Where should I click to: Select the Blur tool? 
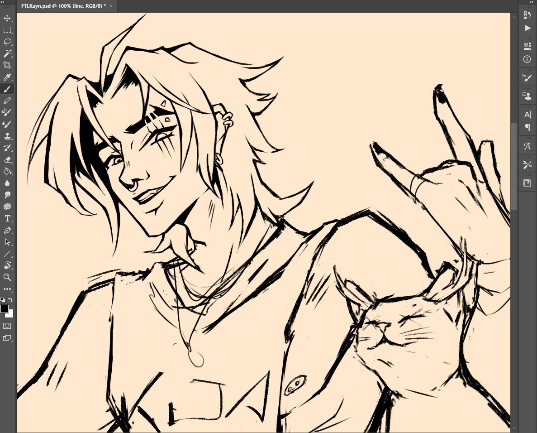[7, 183]
